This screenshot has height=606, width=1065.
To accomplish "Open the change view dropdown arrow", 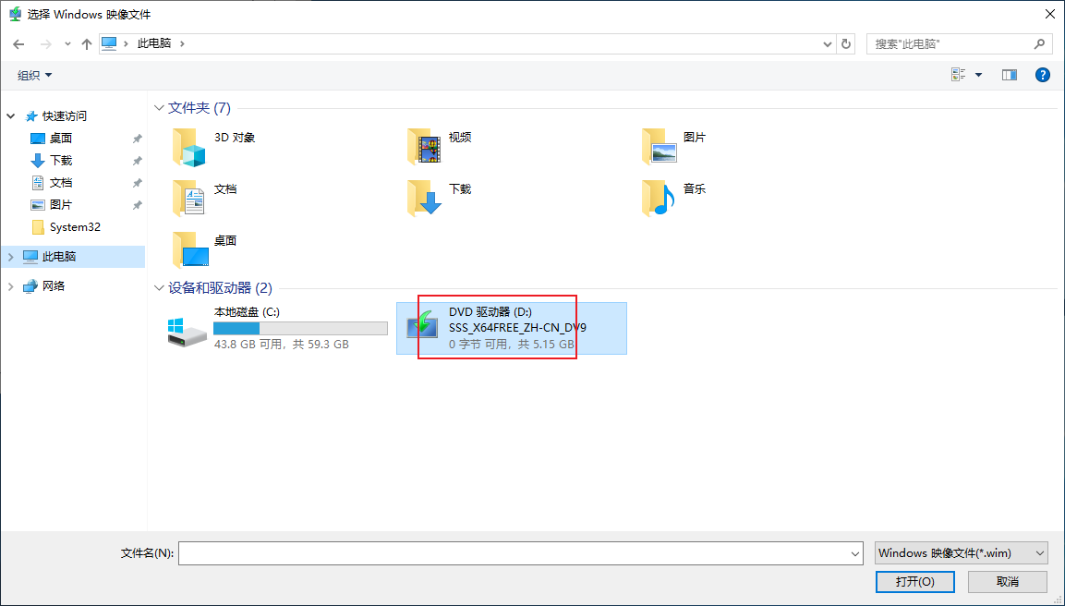I will [x=979, y=75].
